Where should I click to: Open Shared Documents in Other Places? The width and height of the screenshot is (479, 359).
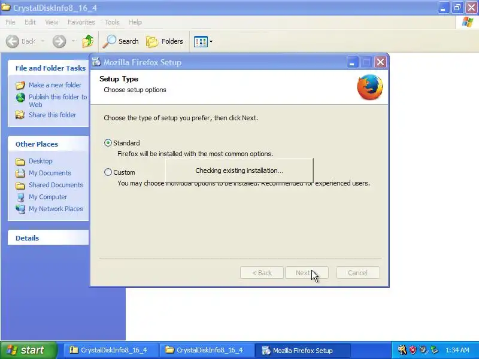coord(56,185)
